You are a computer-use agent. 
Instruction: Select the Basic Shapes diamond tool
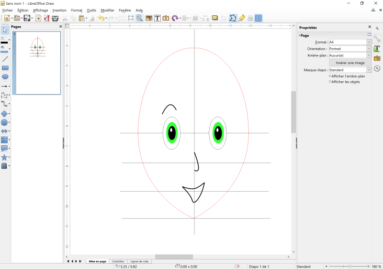[x=4, y=114]
